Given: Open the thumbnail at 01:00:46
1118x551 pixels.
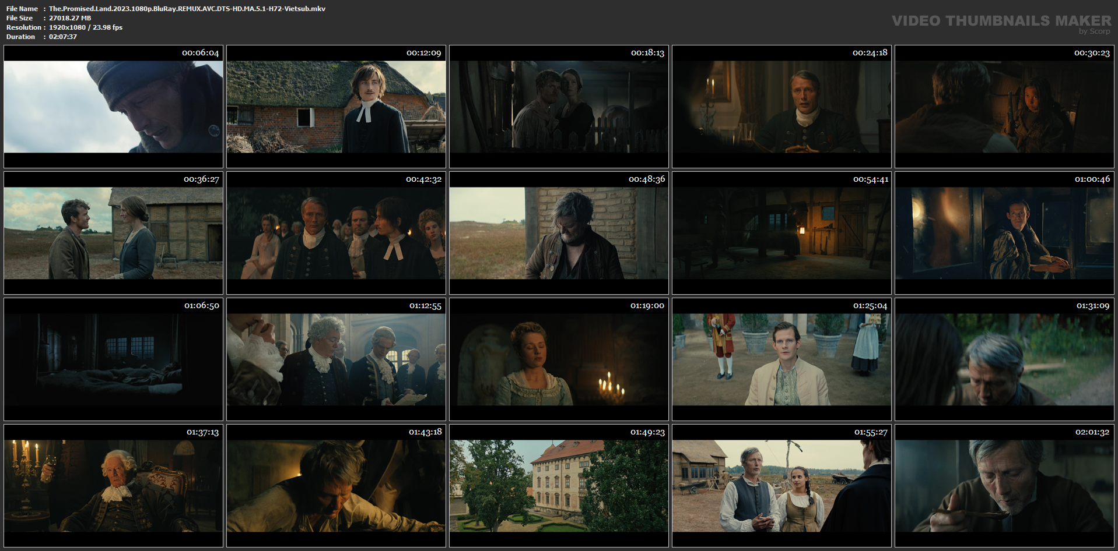Looking at the screenshot, I should click(1004, 233).
